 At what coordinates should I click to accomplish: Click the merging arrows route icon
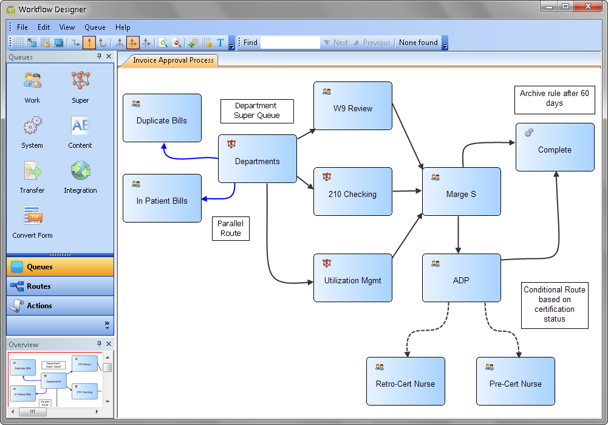120,43
